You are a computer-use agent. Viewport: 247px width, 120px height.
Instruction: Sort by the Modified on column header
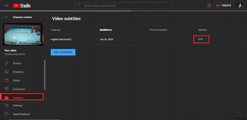[106, 30]
